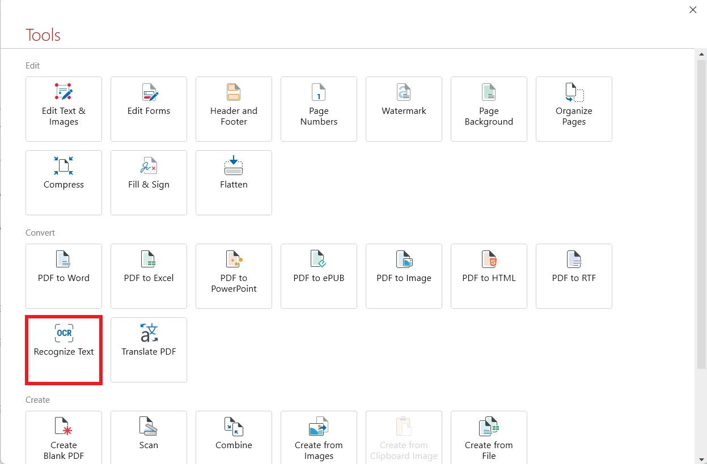The height and width of the screenshot is (464, 707).
Task: Open the Scan tool
Action: point(149,436)
